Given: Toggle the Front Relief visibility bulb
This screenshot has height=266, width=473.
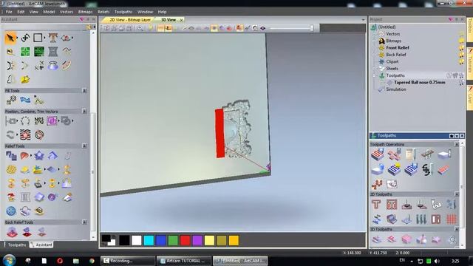Looking at the screenshot, I should point(461,47).
